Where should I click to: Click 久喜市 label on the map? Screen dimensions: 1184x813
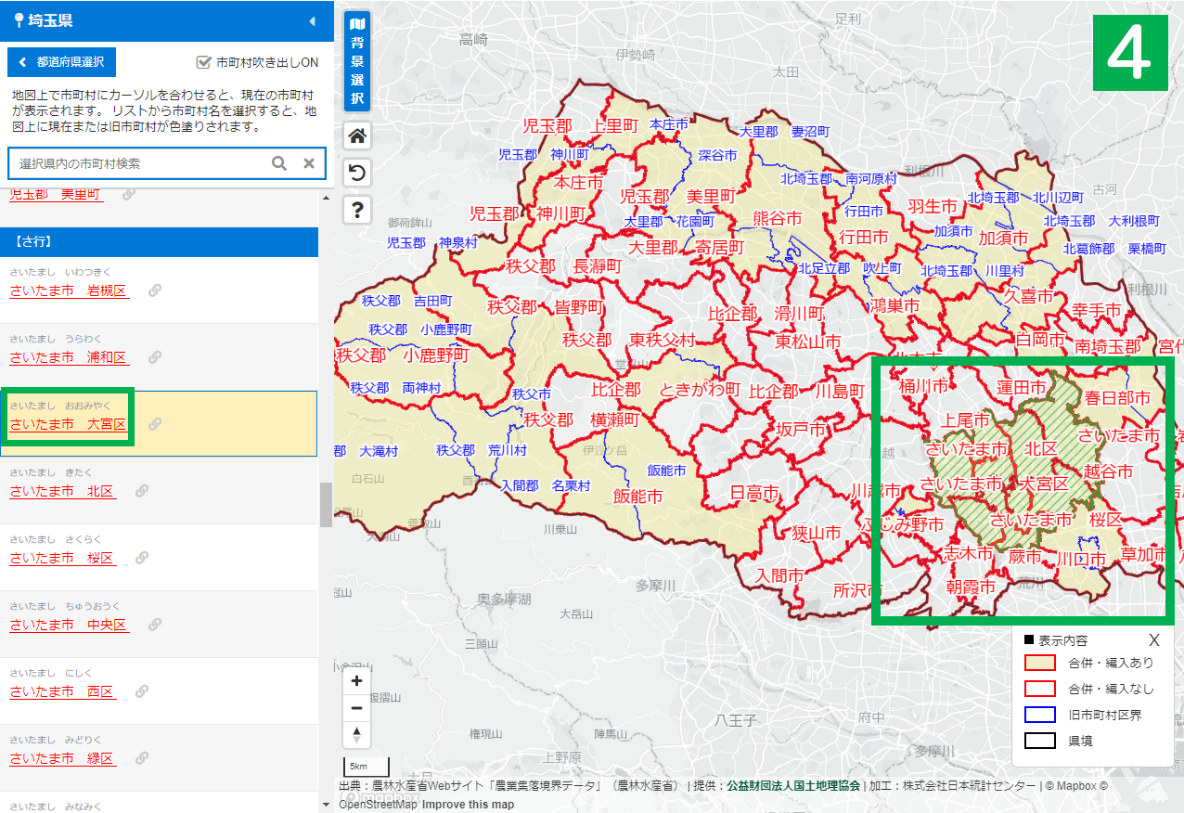coord(1029,297)
